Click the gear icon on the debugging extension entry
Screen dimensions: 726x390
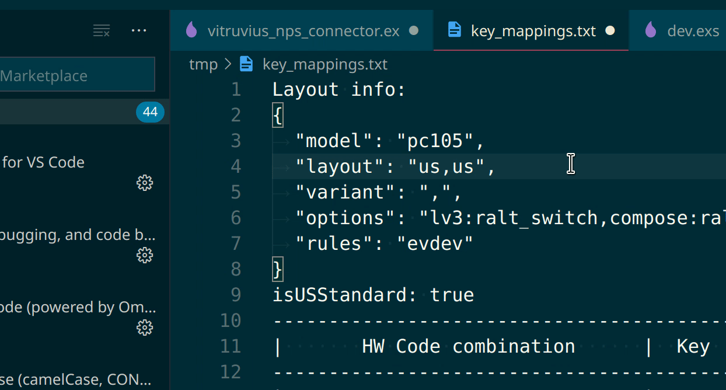coord(144,255)
